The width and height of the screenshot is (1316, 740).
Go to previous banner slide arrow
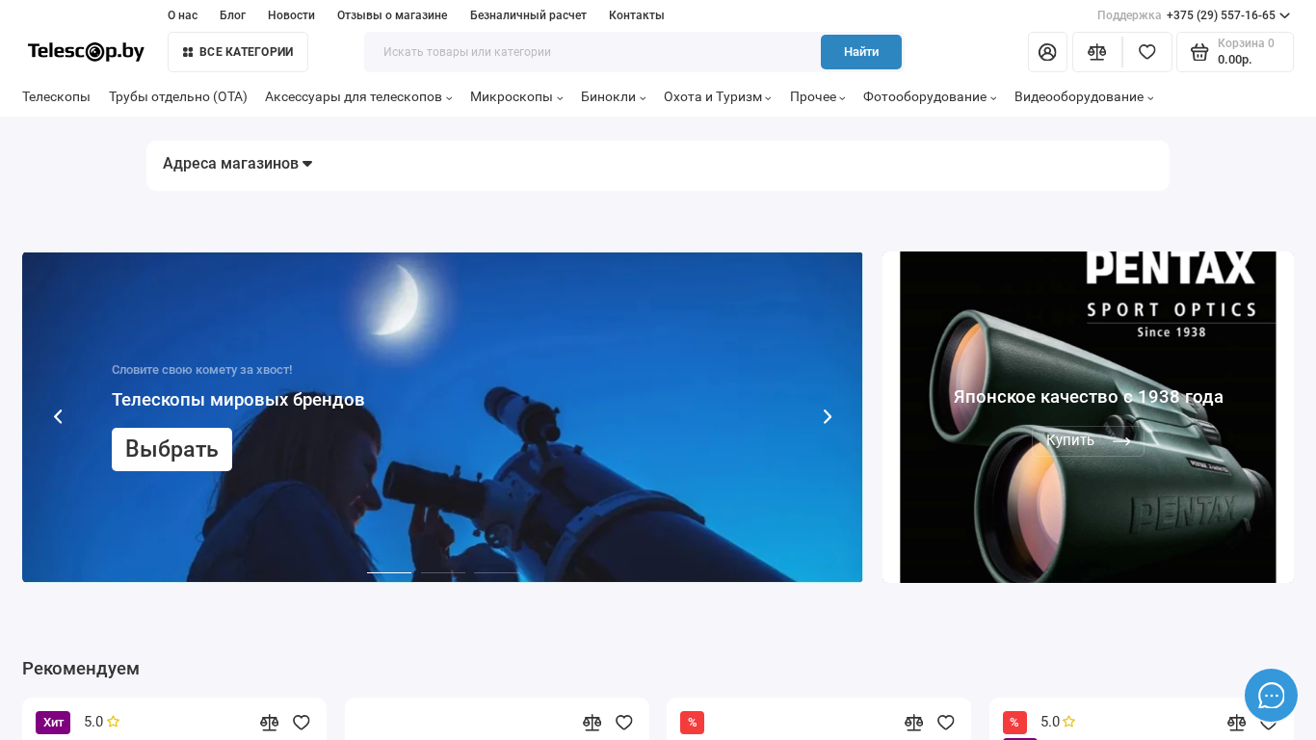click(x=58, y=416)
